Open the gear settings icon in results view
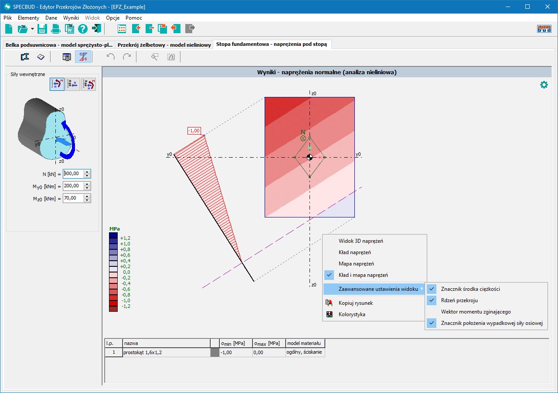 click(544, 85)
